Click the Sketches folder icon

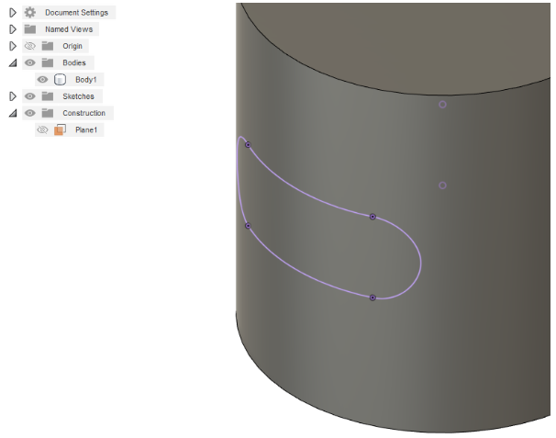tap(48, 96)
